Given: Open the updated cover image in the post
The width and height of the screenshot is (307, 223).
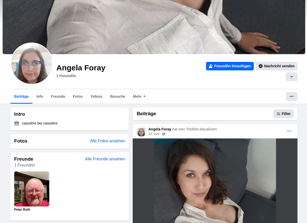Looking at the screenshot, I should coord(215,181).
